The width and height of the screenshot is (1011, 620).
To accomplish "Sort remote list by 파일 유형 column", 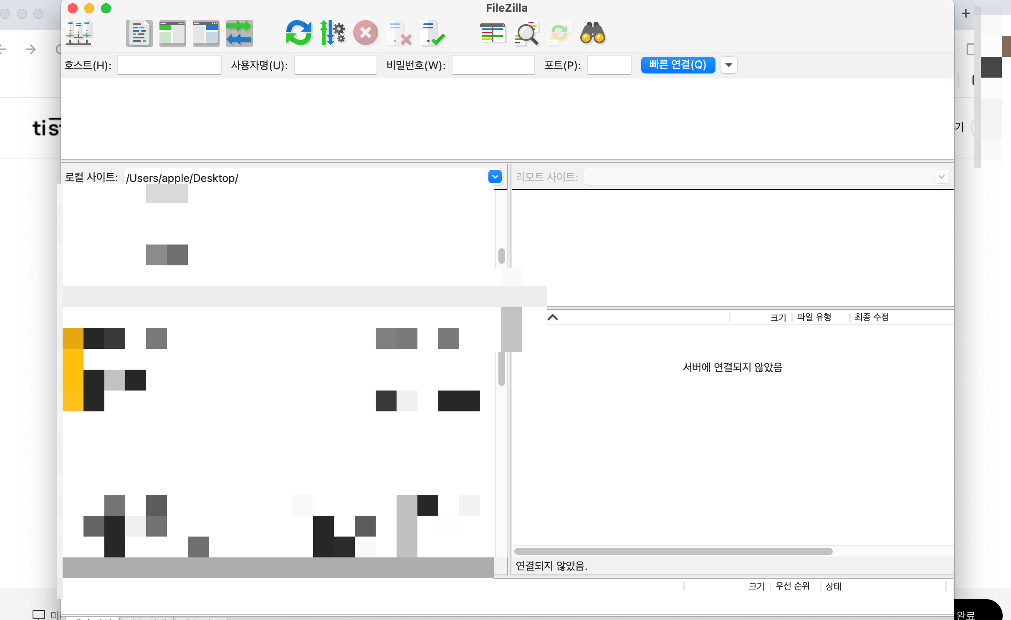I will coord(814,317).
